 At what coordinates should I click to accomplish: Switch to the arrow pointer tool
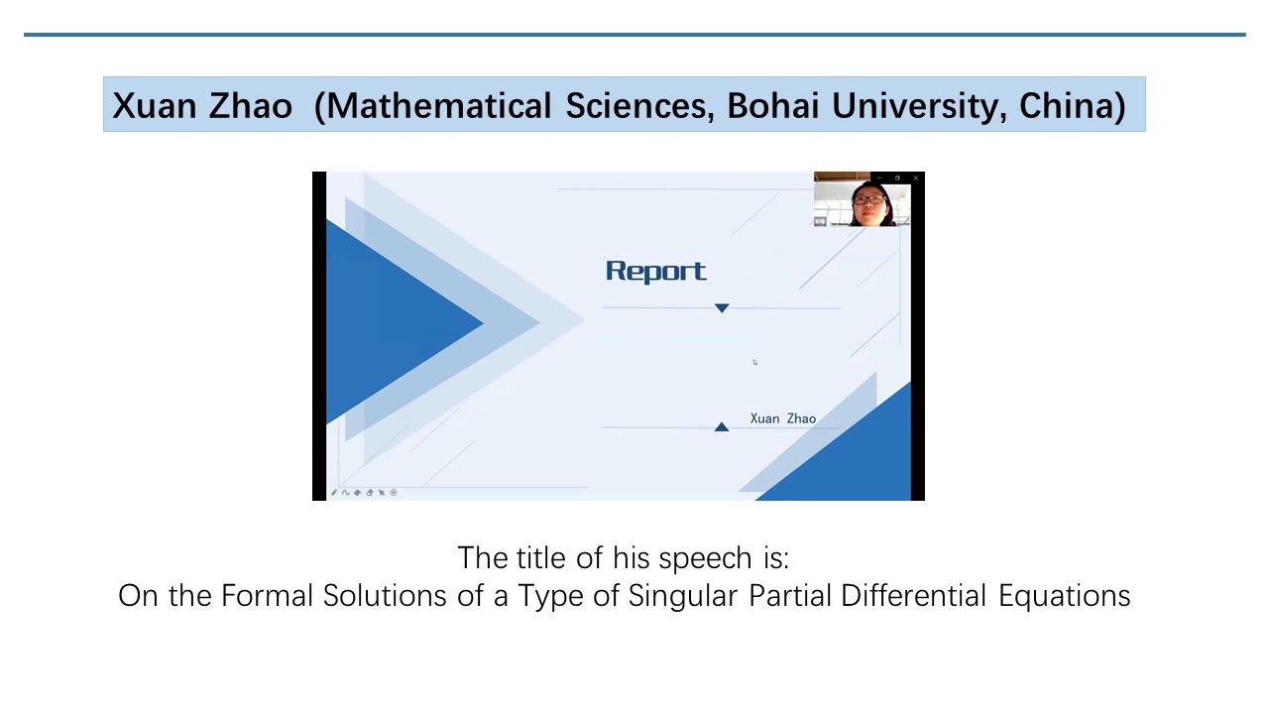[382, 493]
